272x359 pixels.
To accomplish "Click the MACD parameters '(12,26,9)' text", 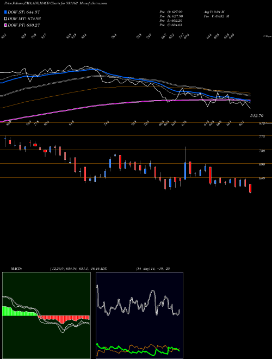I will (x=57, y=269).
